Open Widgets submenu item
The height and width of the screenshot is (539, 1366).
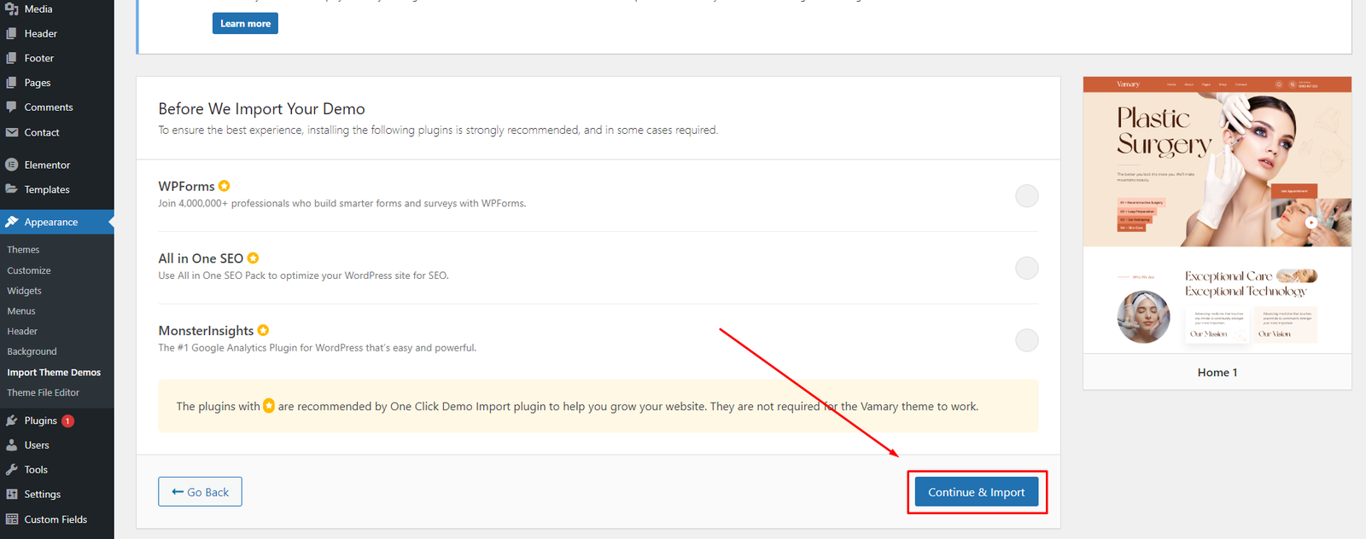[x=24, y=291]
